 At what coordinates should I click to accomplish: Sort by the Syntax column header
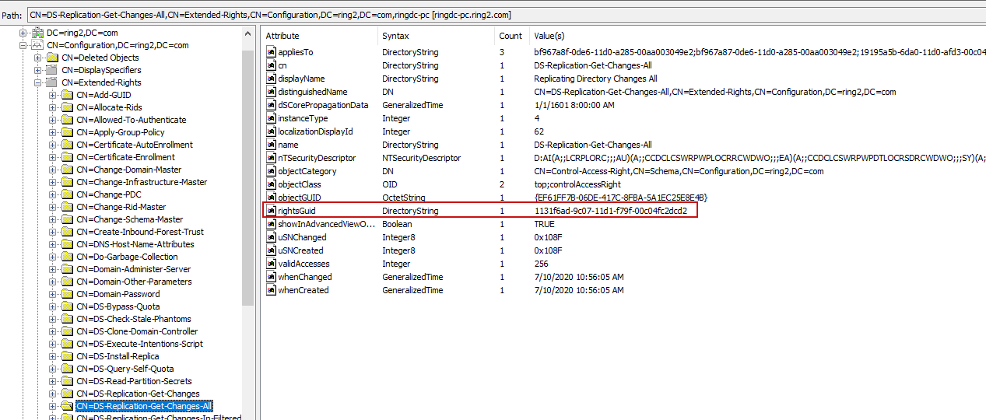(436, 36)
